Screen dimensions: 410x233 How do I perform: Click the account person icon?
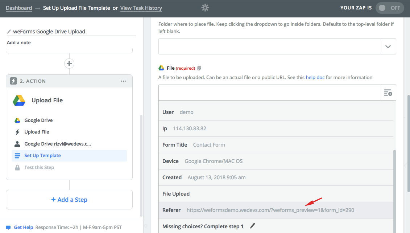pyautogui.click(x=17, y=144)
